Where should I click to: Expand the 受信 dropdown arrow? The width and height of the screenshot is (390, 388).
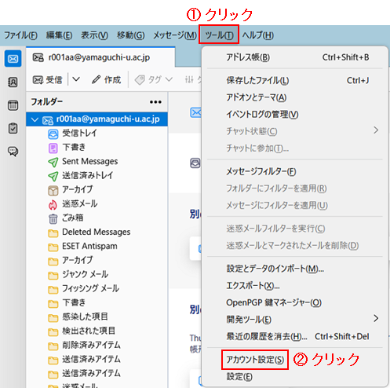[x=76, y=79]
